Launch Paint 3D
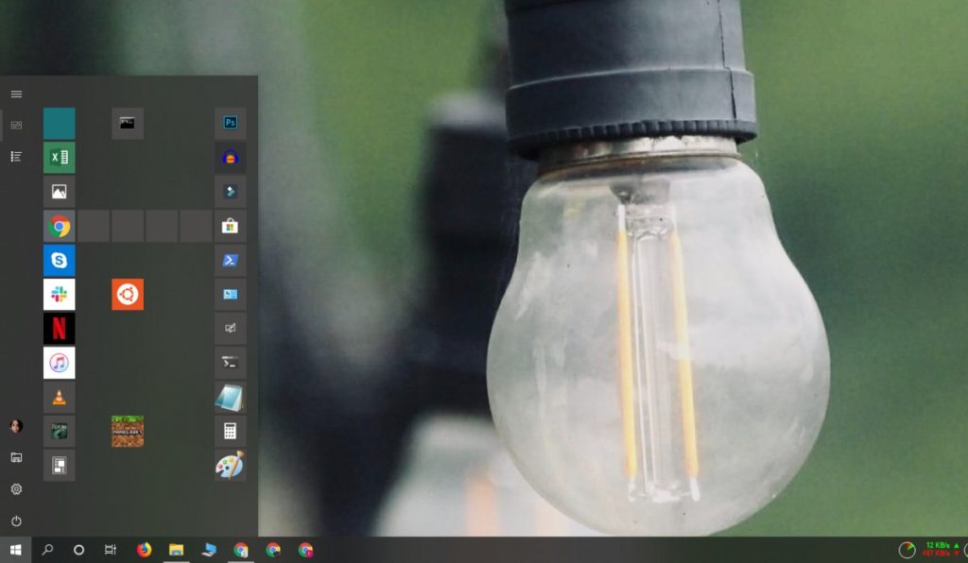Image resolution: width=968 pixels, height=563 pixels. point(230,465)
